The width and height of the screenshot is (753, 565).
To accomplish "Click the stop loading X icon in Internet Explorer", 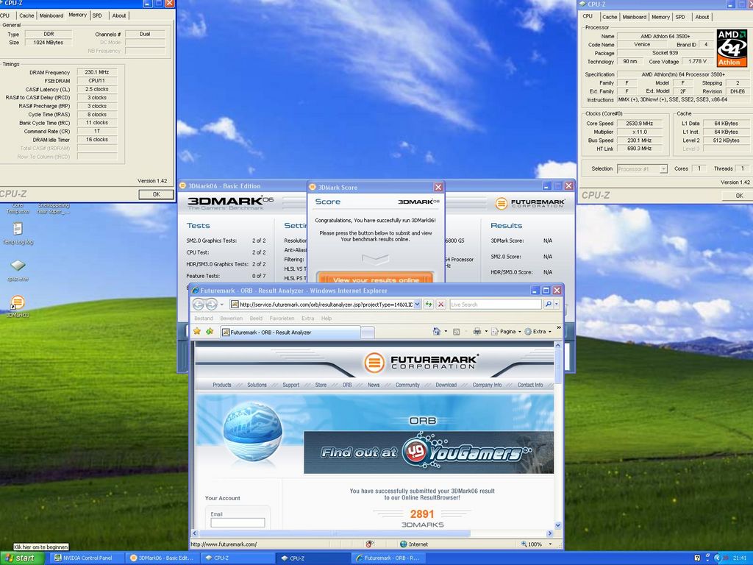I will [x=441, y=304].
